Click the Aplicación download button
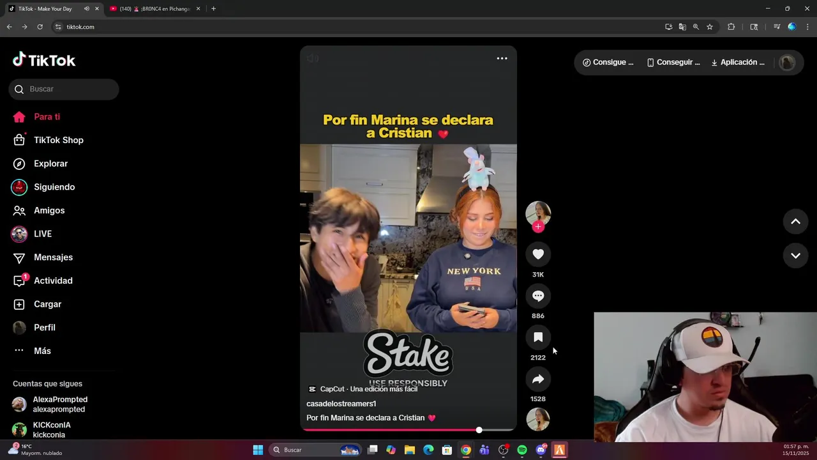Image resolution: width=817 pixels, height=460 pixels. click(x=737, y=63)
